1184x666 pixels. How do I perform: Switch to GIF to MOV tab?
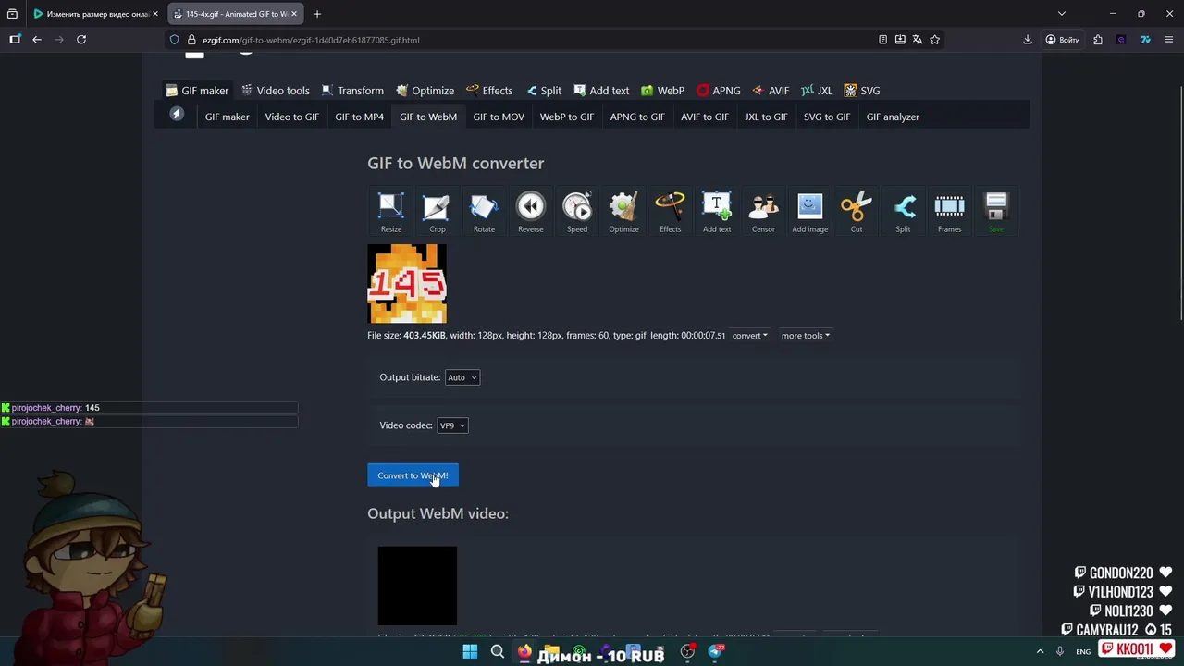coord(499,117)
